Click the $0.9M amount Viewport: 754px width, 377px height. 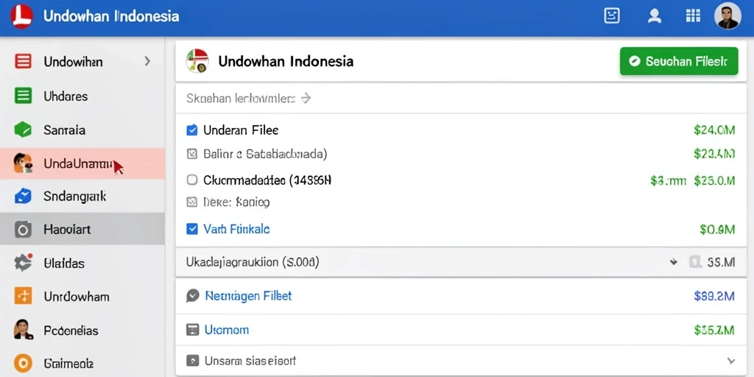717,230
